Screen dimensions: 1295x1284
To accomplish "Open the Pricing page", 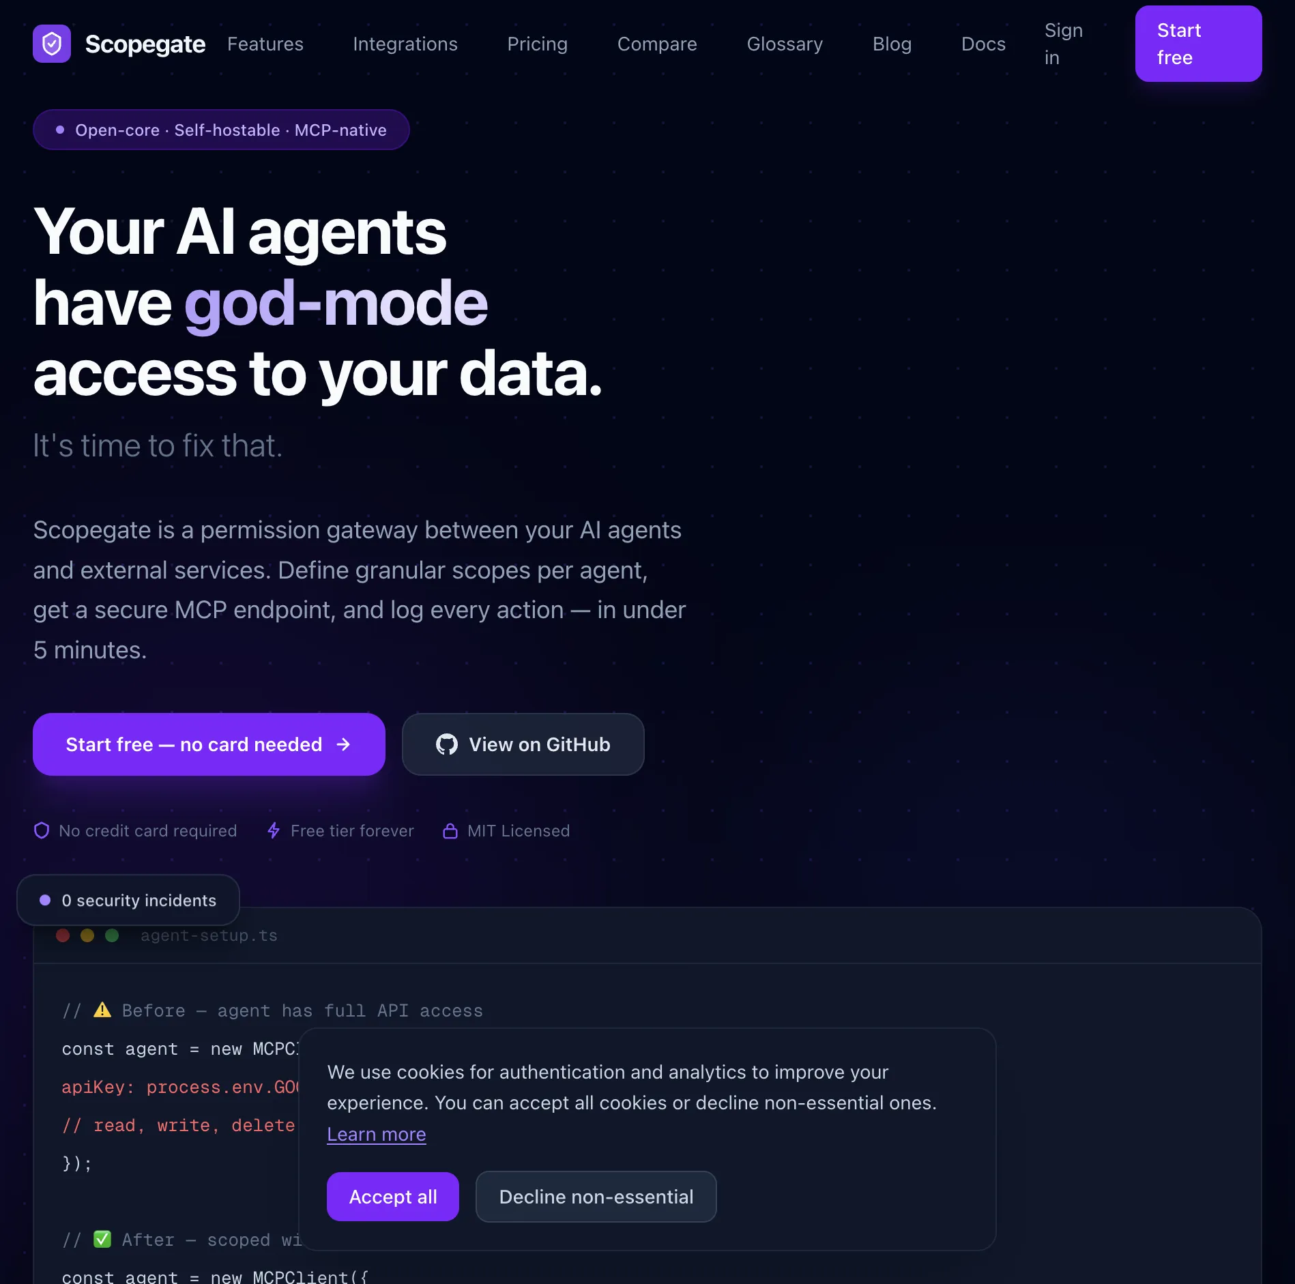I will click(x=538, y=44).
